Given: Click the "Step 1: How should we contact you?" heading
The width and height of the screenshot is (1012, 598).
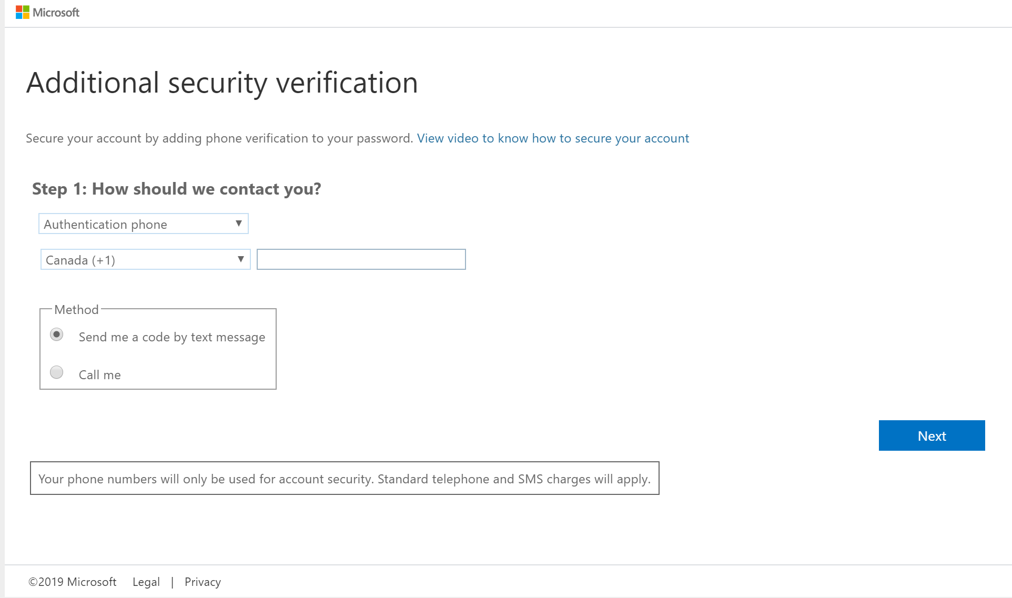Looking at the screenshot, I should click(176, 189).
